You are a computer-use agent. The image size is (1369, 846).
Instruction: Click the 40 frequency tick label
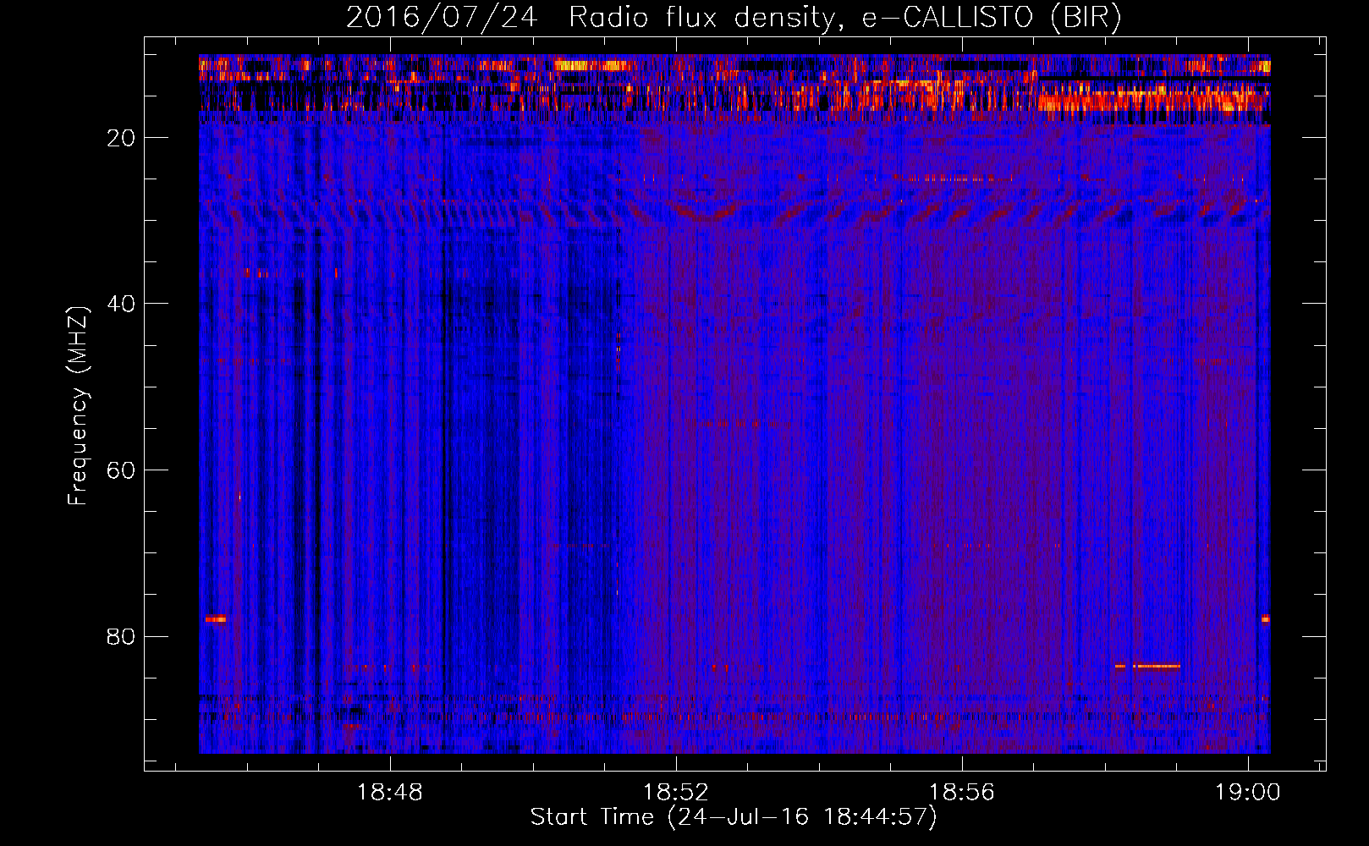[121, 304]
